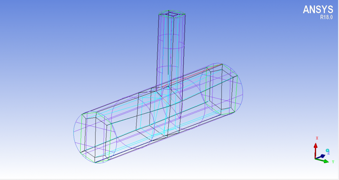Viewport: 339px width, 180px height.
Task: Click the top square block of vertical pipe
Action: tap(172, 14)
